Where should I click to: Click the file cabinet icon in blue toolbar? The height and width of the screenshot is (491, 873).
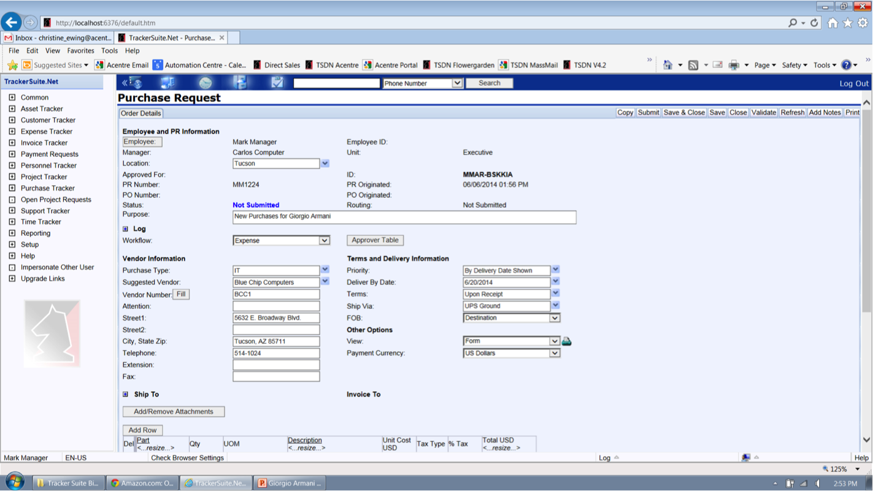pos(241,83)
